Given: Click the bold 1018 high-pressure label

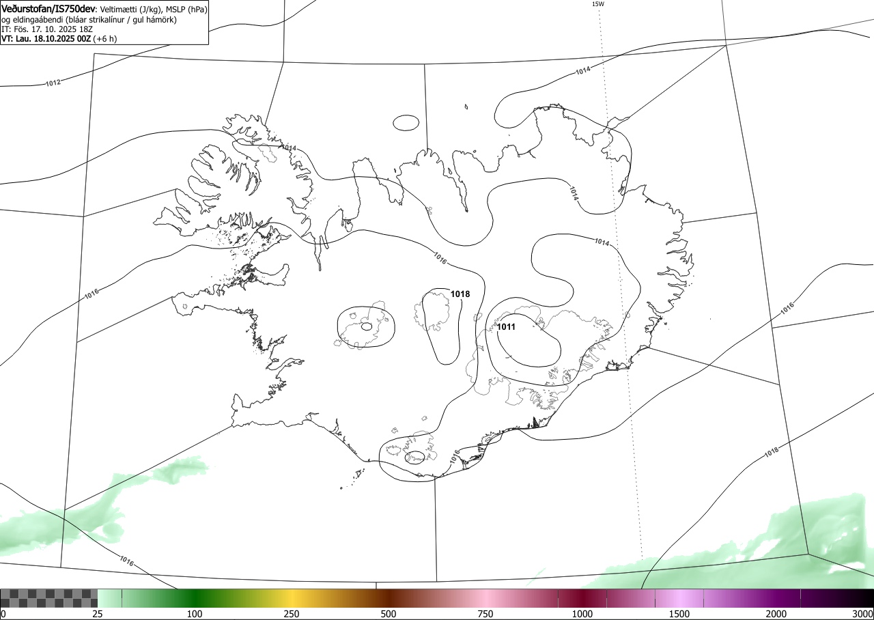Looking at the screenshot, I should [x=460, y=294].
